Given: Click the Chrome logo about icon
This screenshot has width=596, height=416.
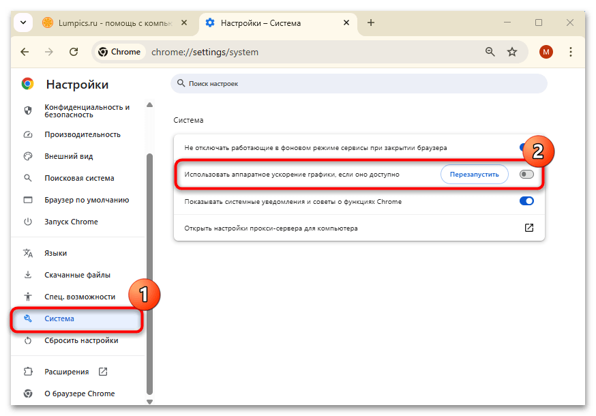Looking at the screenshot, I should tap(28, 393).
